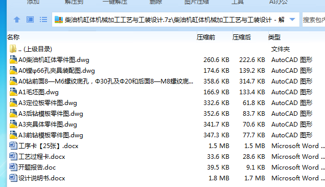Viewport: 325px width, 187px height.
Task: Click DWG icon of A3定位板零件图
Action: pos(13,102)
